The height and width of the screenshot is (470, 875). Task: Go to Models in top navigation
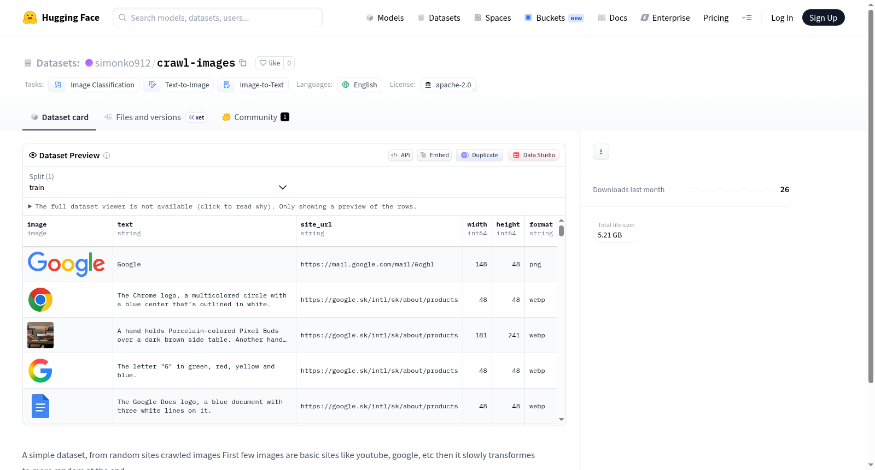point(385,17)
